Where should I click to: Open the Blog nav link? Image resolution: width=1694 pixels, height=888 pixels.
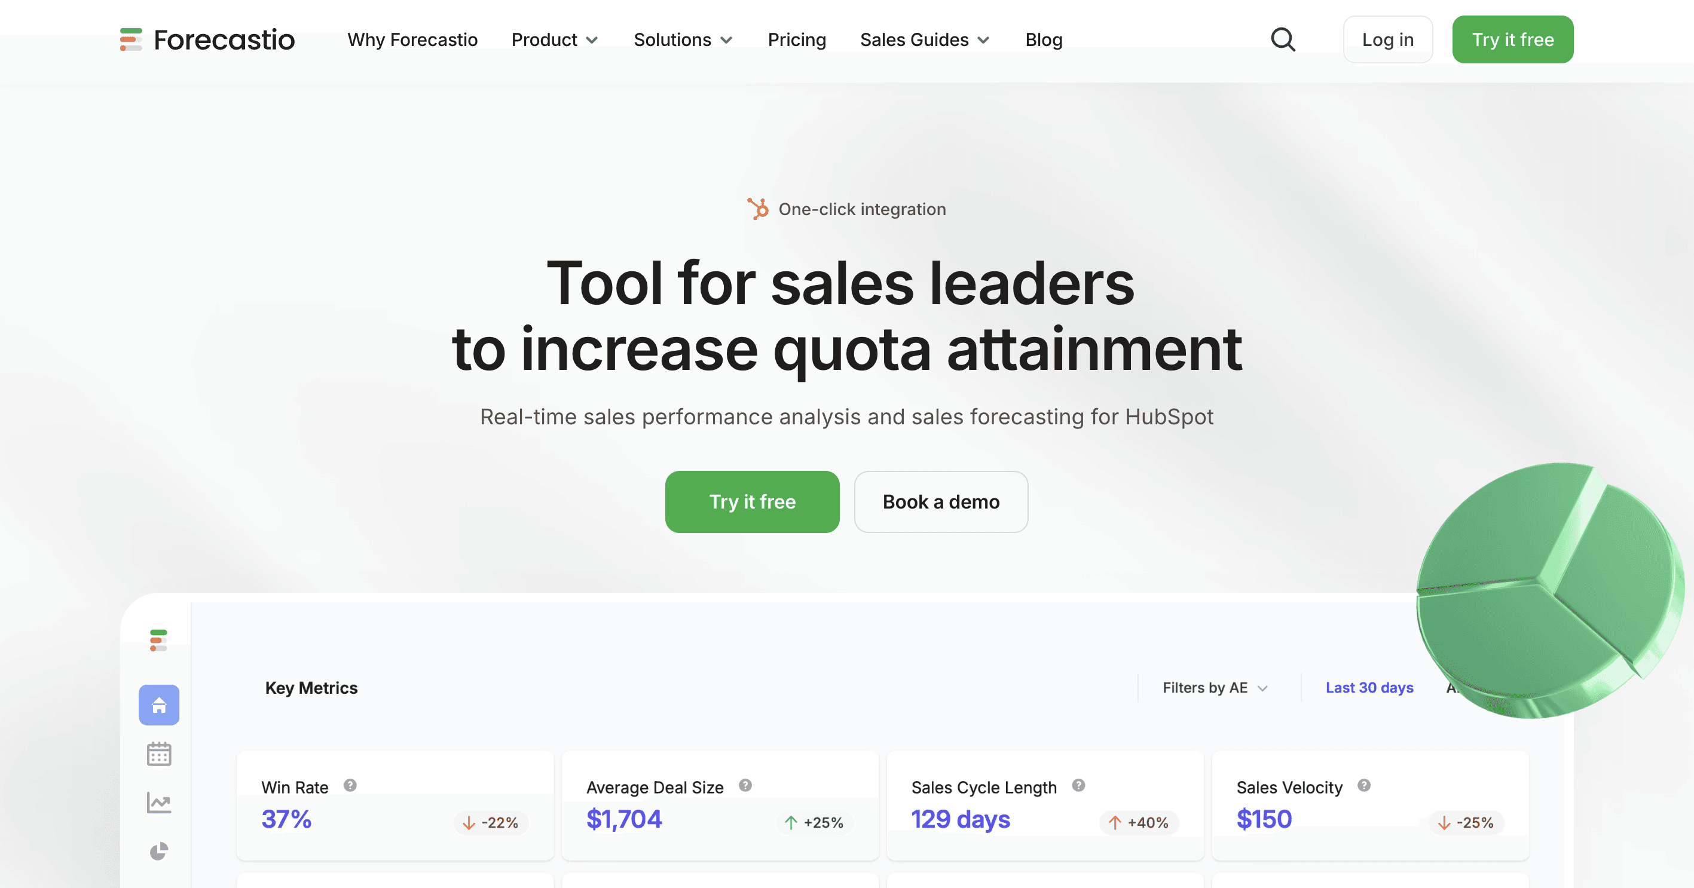click(1044, 40)
